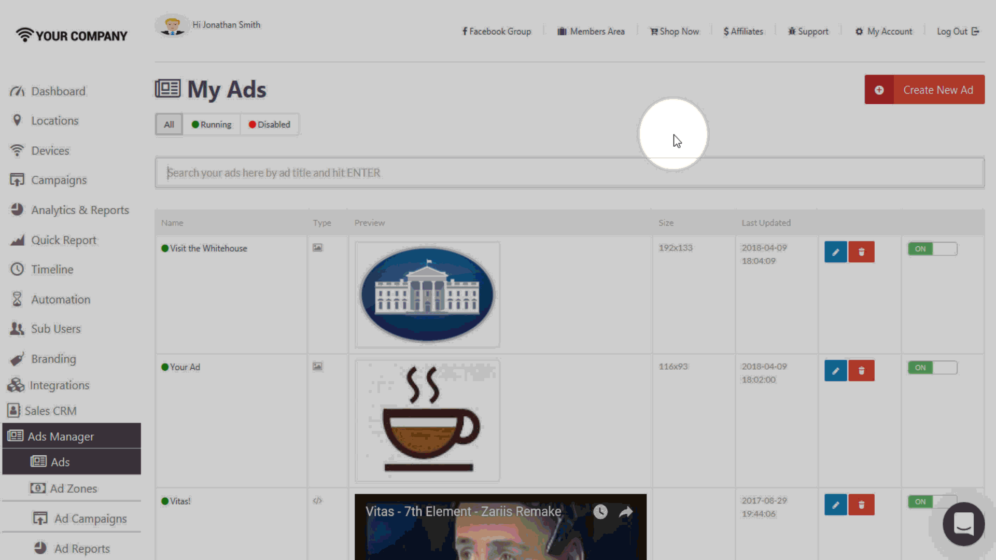Open the Members Area link
Screen dimensions: 996x560
coord(591,32)
